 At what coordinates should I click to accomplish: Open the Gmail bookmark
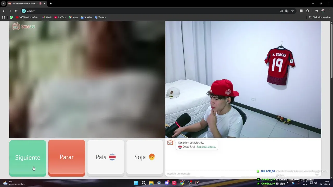47,17
